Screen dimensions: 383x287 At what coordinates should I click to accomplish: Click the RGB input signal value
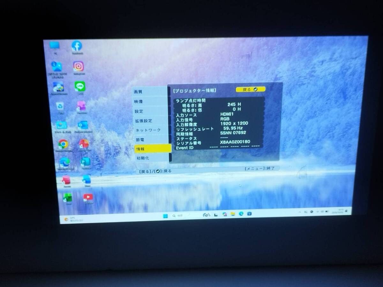pos(225,119)
